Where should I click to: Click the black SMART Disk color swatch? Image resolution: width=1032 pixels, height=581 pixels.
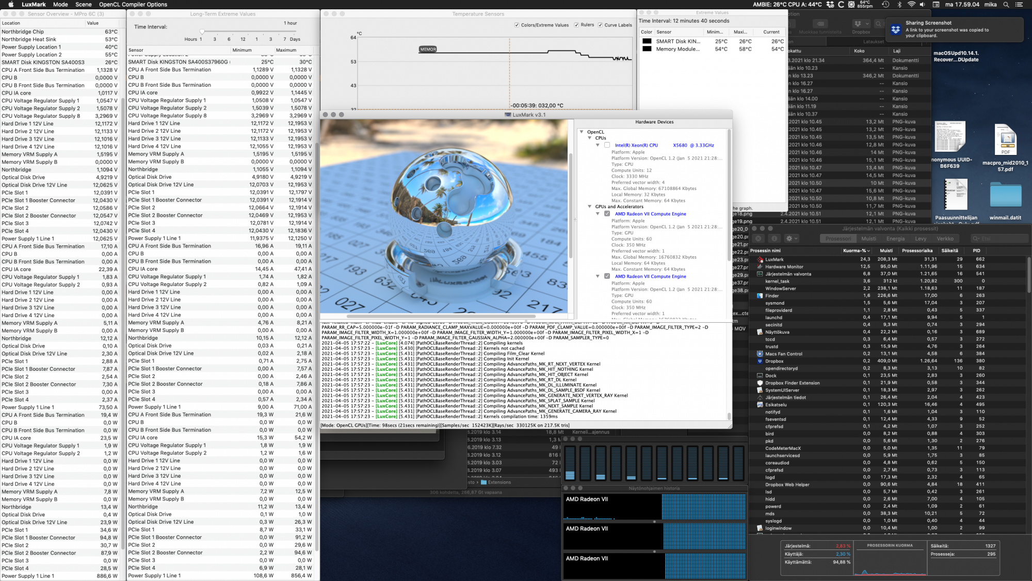(647, 41)
